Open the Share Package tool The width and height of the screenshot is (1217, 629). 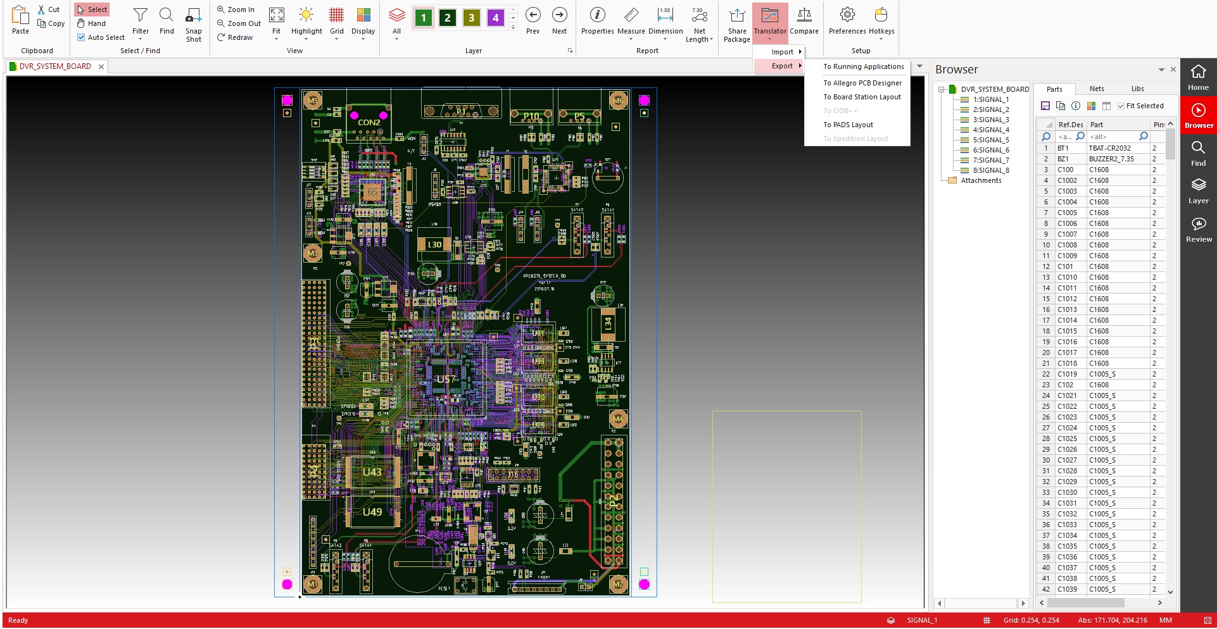[x=737, y=24]
